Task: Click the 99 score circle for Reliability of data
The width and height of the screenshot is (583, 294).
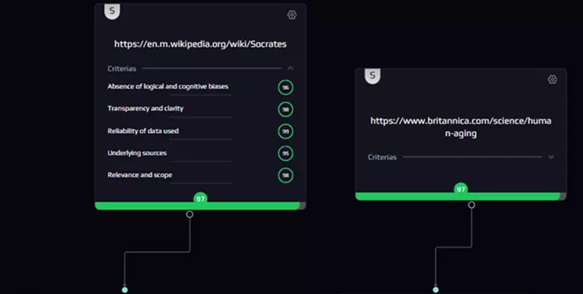Action: point(286,132)
